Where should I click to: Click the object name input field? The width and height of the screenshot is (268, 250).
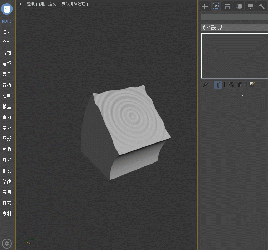pyautogui.click(x=234, y=17)
